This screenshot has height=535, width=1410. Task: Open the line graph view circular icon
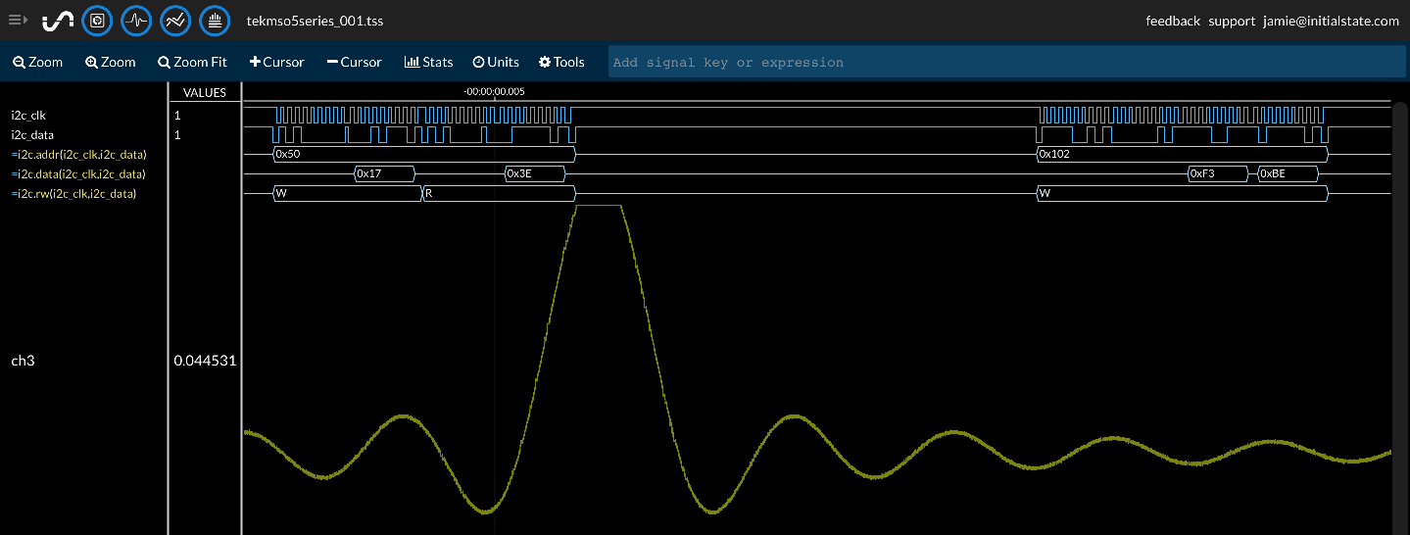(x=175, y=20)
